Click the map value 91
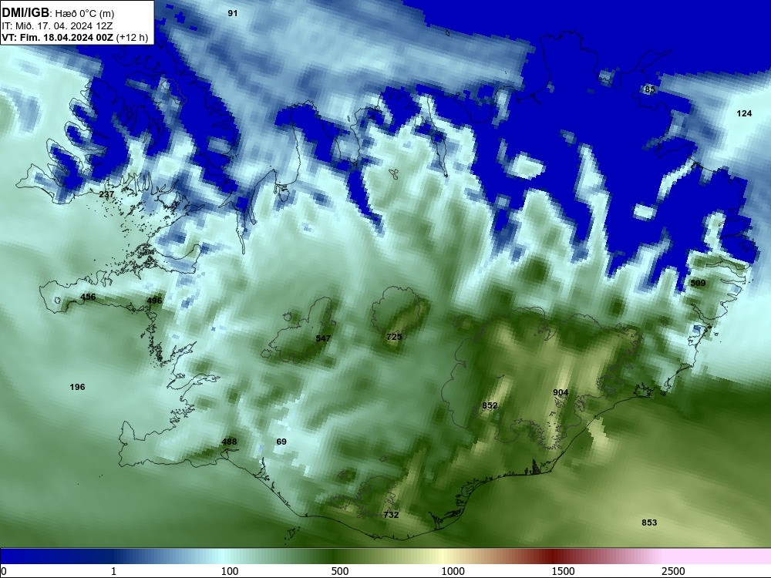 233,13
